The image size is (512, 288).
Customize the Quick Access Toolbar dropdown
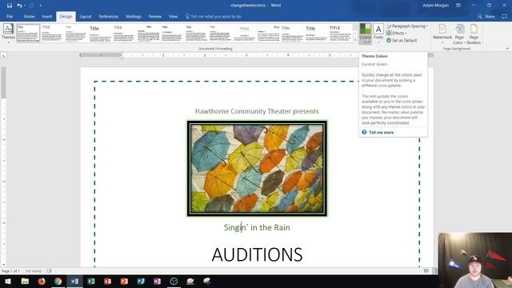click(41, 6)
